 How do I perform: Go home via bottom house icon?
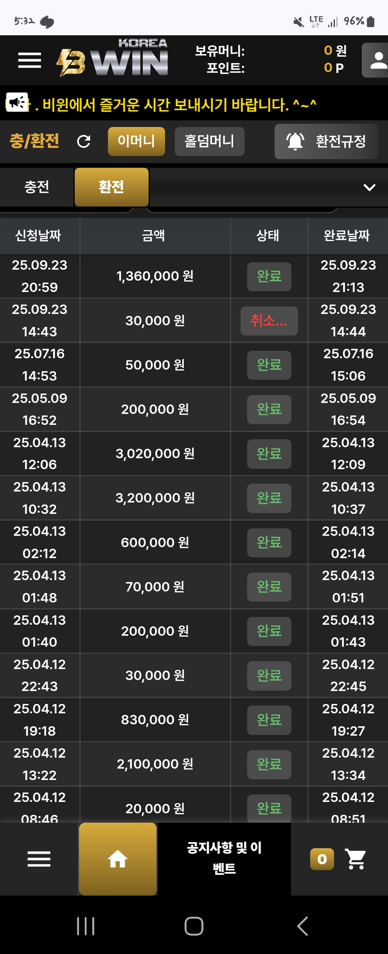tap(118, 859)
